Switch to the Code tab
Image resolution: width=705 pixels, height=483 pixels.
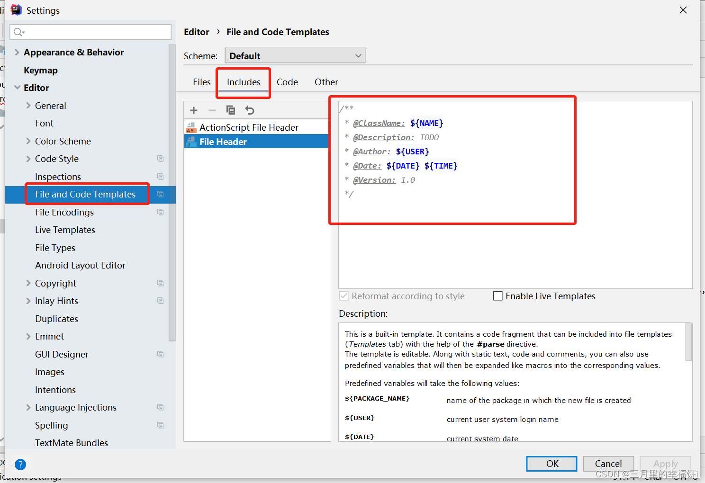287,82
